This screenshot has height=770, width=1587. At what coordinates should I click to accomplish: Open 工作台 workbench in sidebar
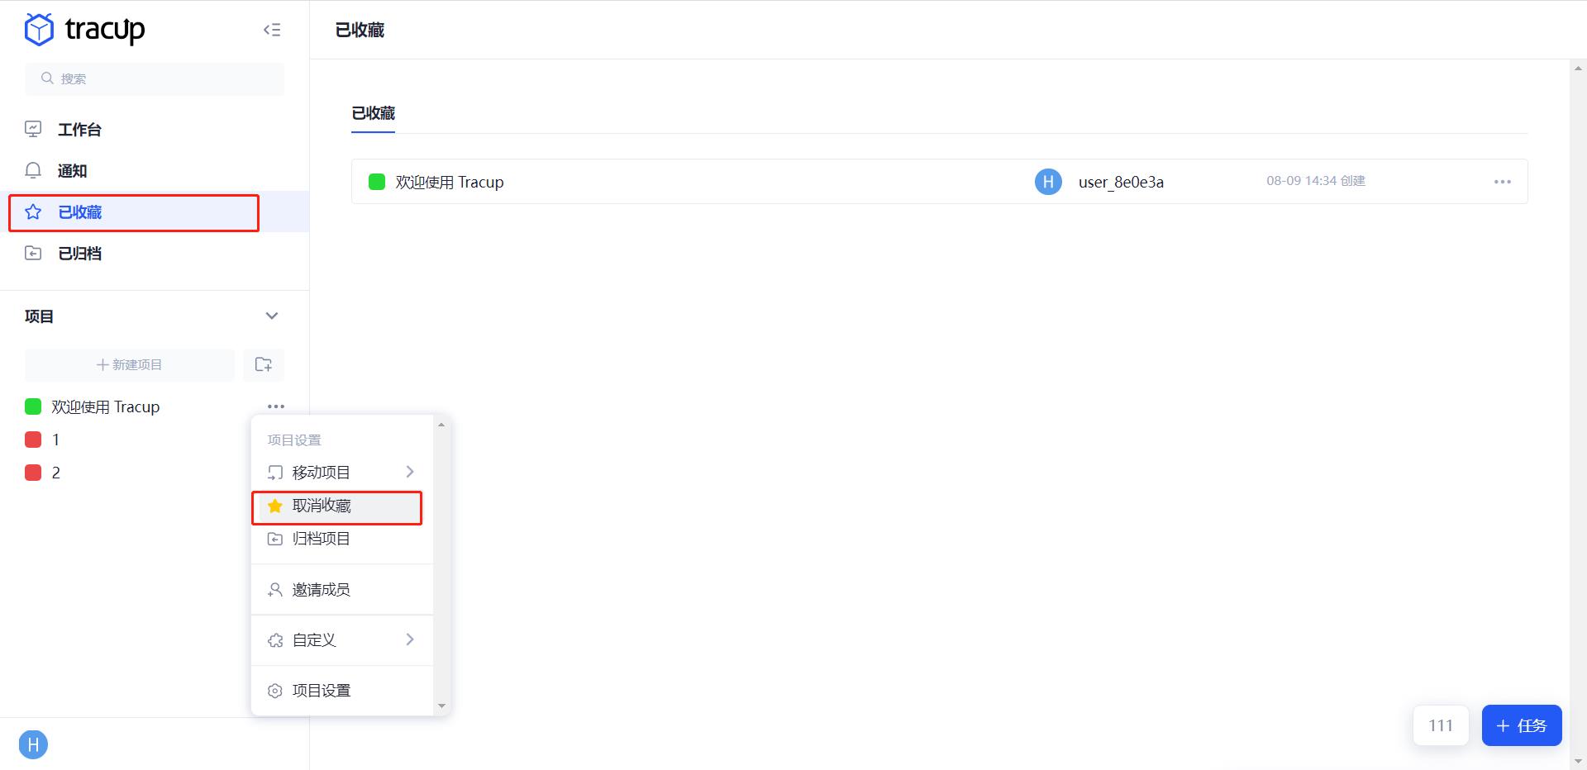click(79, 130)
